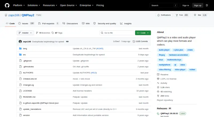Screen dimensions: 214x117
Task: Expand the Platform menu
Action: 19,5
